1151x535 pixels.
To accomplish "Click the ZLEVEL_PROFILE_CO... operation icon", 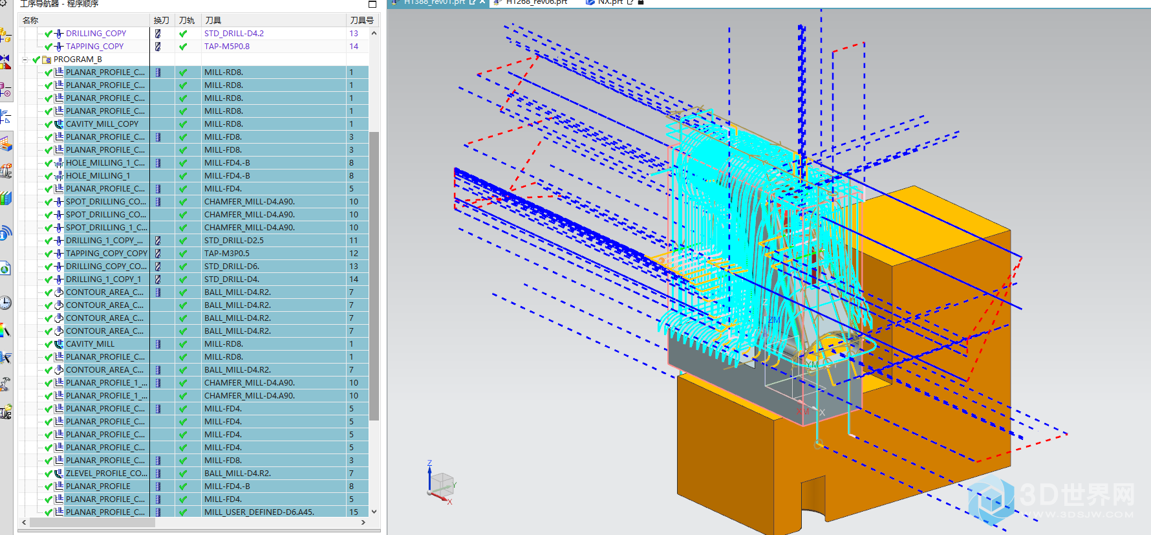I will point(59,473).
